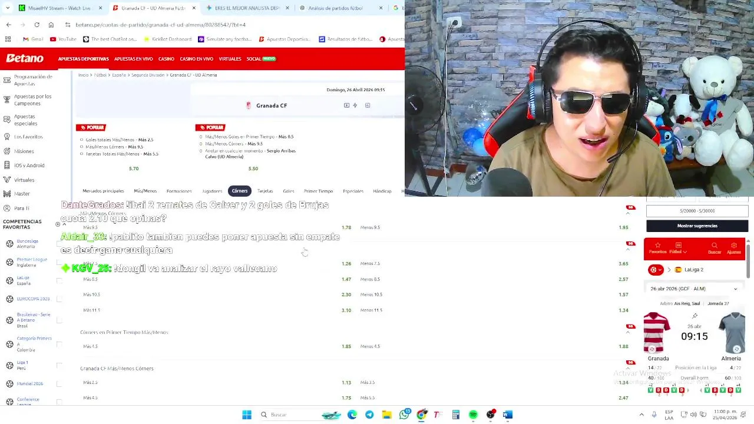
Task: Reload the page with refresh icon
Action: tap(37, 25)
